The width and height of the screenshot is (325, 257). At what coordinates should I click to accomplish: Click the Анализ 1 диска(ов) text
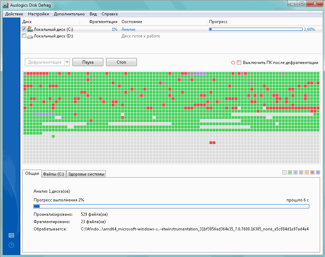[x=51, y=191]
